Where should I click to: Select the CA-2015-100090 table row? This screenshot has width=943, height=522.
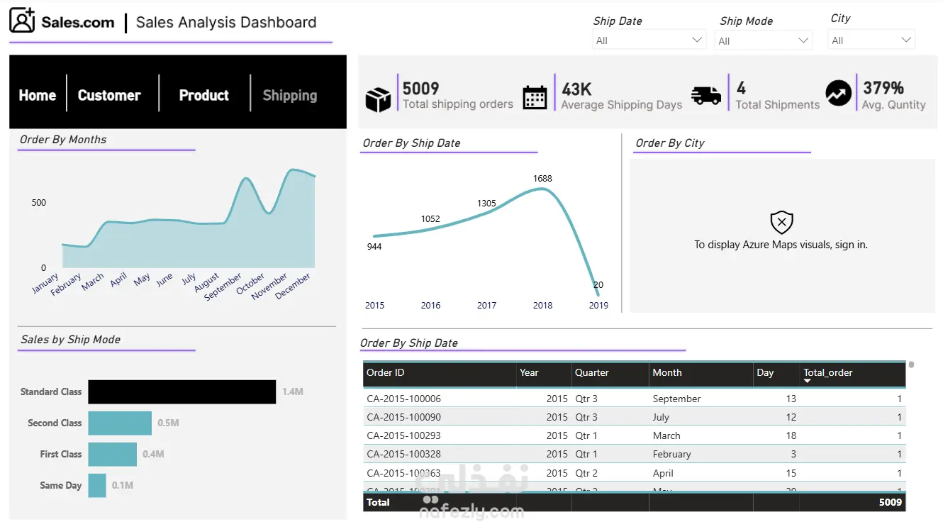coord(634,417)
